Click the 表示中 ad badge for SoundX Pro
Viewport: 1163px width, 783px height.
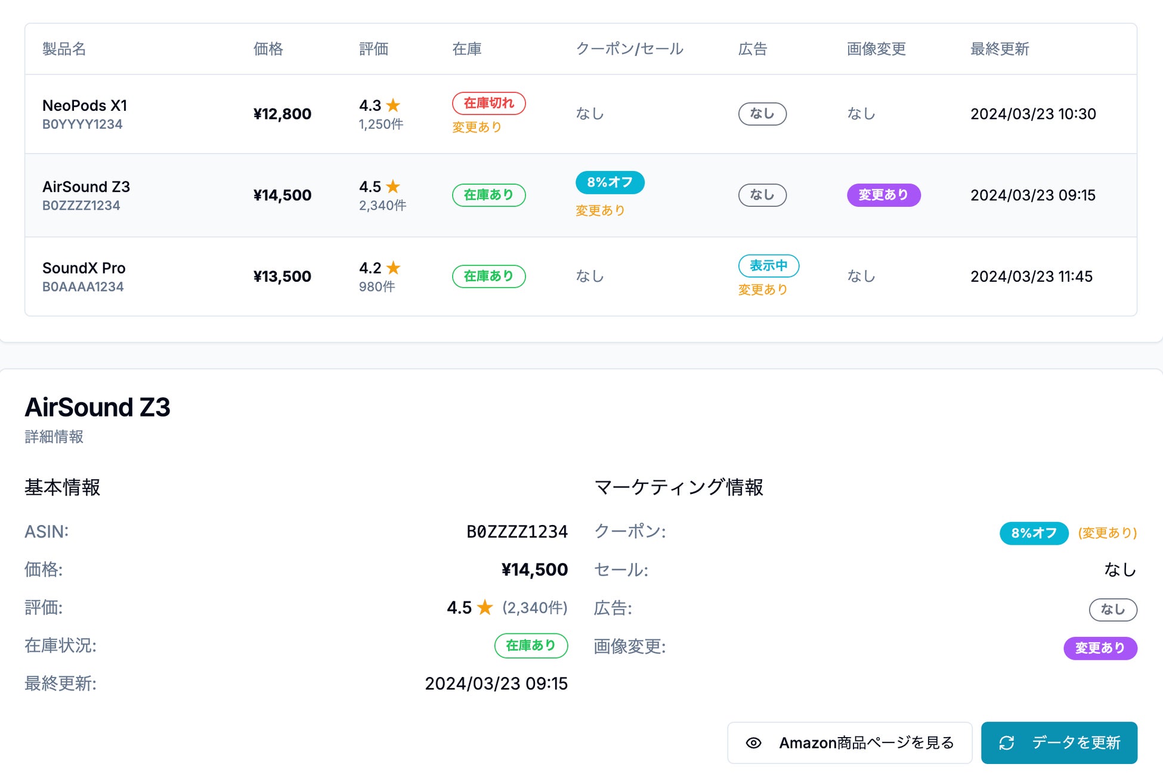coord(768,265)
